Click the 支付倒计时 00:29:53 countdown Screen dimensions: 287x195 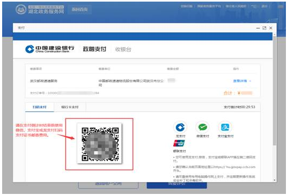point(239,107)
